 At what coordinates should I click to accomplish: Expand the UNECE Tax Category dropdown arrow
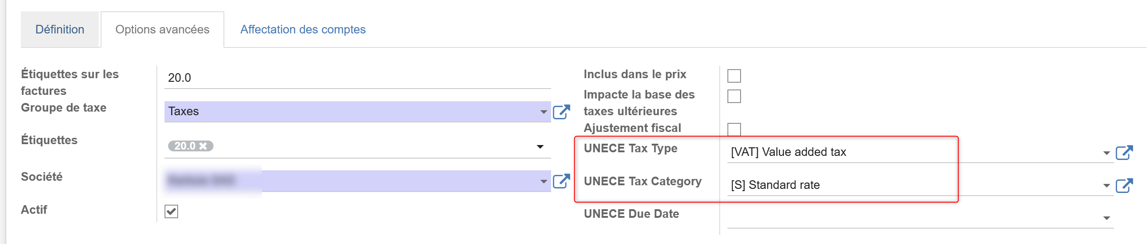click(x=1106, y=186)
